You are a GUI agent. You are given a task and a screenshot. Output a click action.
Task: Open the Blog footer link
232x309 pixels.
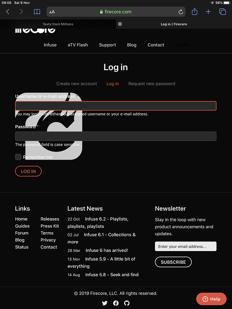point(20,240)
